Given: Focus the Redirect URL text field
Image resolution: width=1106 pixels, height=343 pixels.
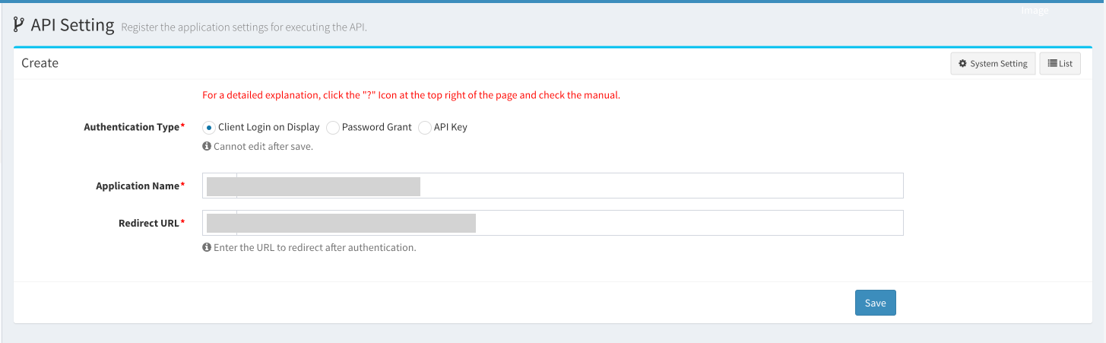Looking at the screenshot, I should tap(553, 223).
